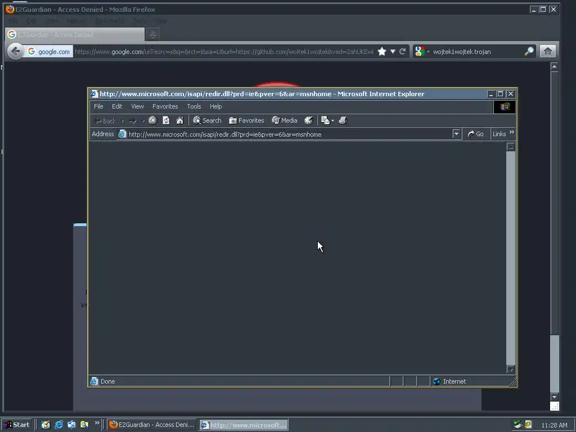Viewport: 576px width, 432px height.
Task: Expand the Mail button dropdown arrow
Action: coord(332,120)
